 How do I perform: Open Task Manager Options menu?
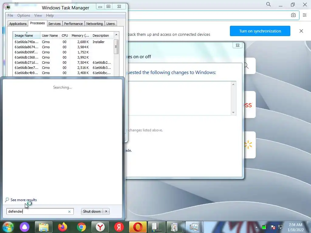tap(24, 15)
